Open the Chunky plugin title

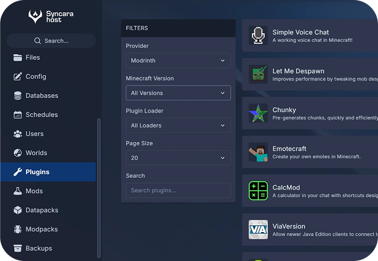(x=284, y=110)
